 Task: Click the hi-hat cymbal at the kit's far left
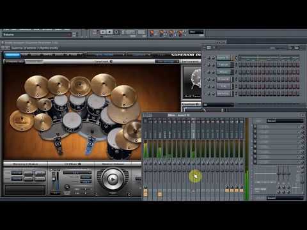[x=21, y=121]
